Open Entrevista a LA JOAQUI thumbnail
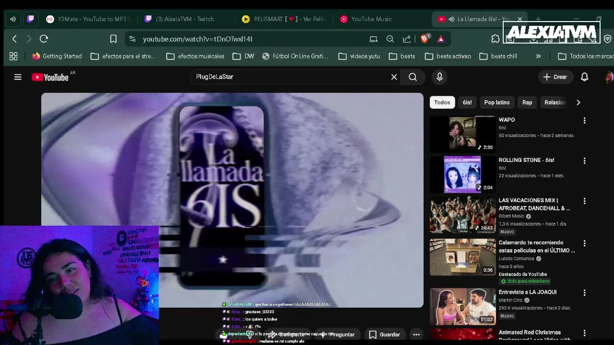This screenshot has height=345, width=614. pos(462,306)
